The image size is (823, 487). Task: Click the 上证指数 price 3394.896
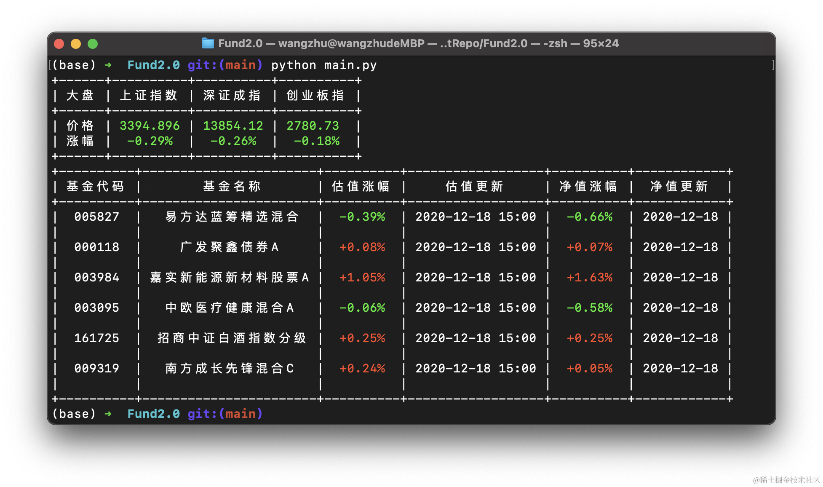pyautogui.click(x=150, y=126)
